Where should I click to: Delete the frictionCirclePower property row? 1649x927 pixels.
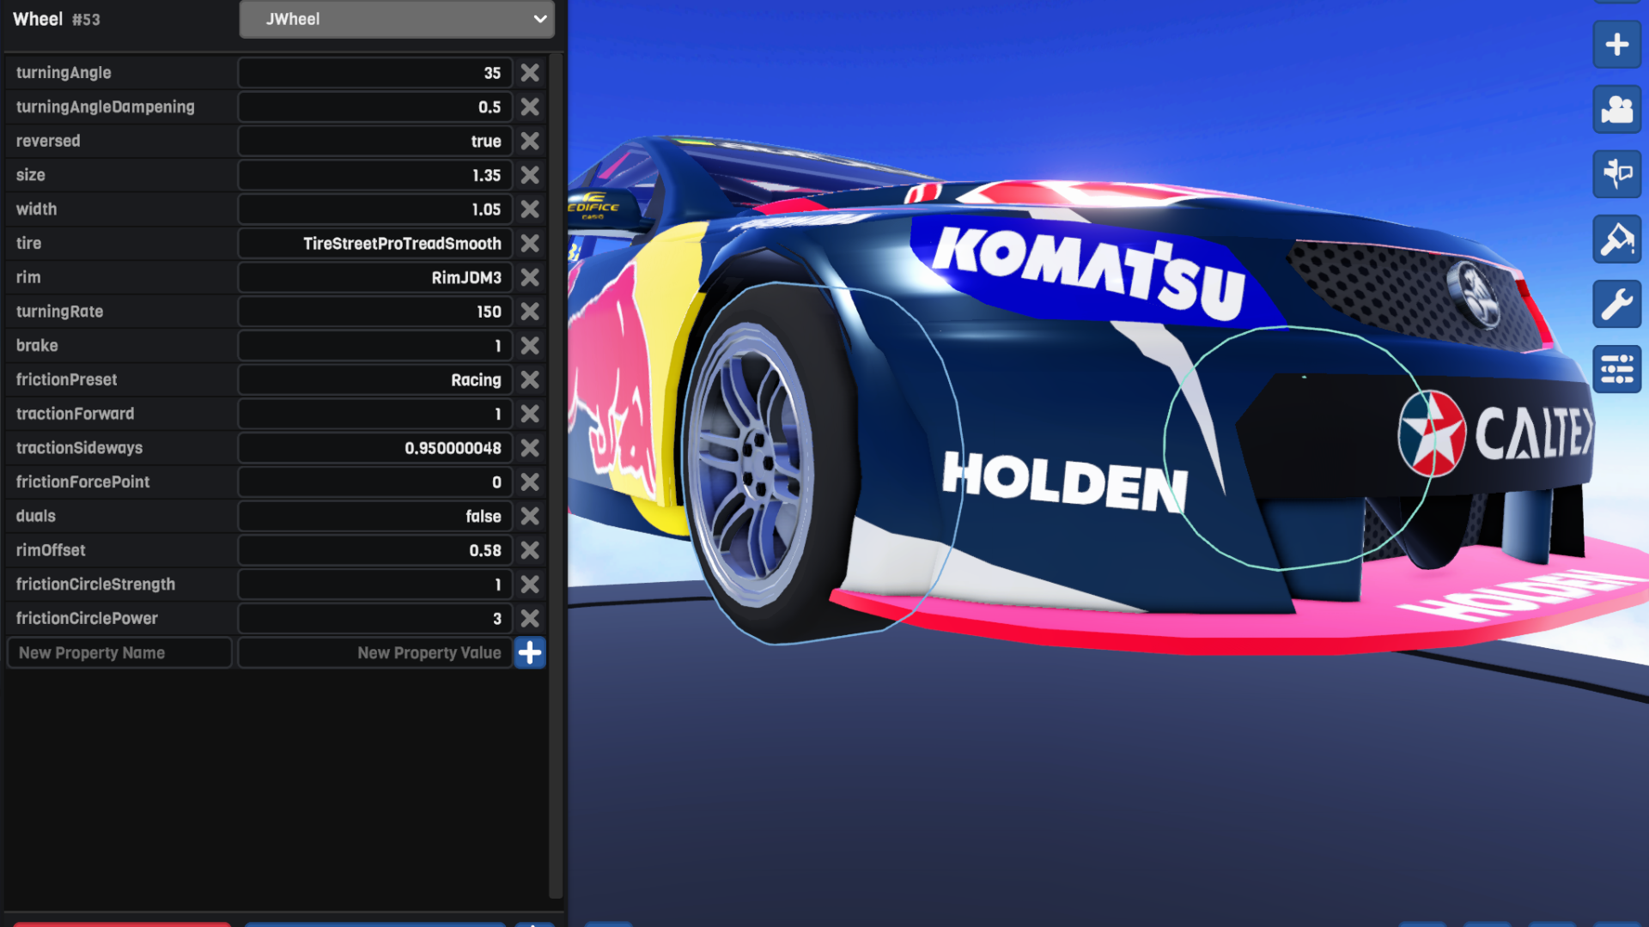coord(530,618)
